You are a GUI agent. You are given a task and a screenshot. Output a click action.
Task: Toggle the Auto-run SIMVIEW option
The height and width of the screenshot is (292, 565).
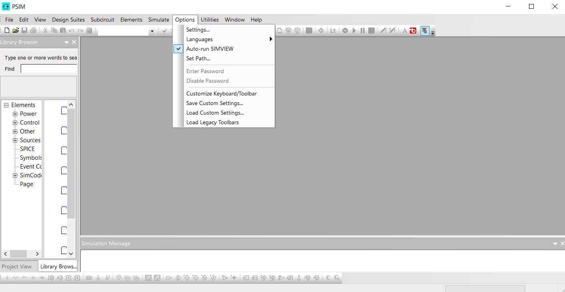pyautogui.click(x=210, y=49)
